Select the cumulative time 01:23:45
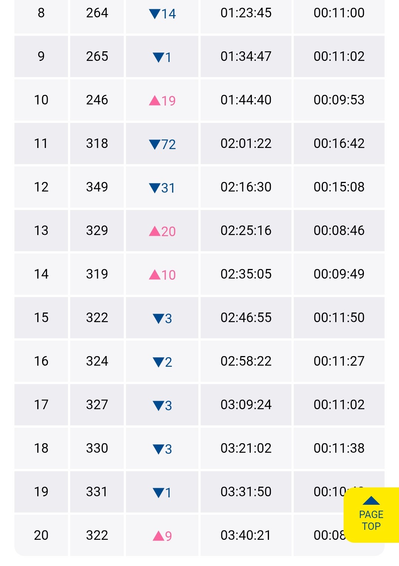Image resolution: width=399 pixels, height=566 pixels. point(246,13)
